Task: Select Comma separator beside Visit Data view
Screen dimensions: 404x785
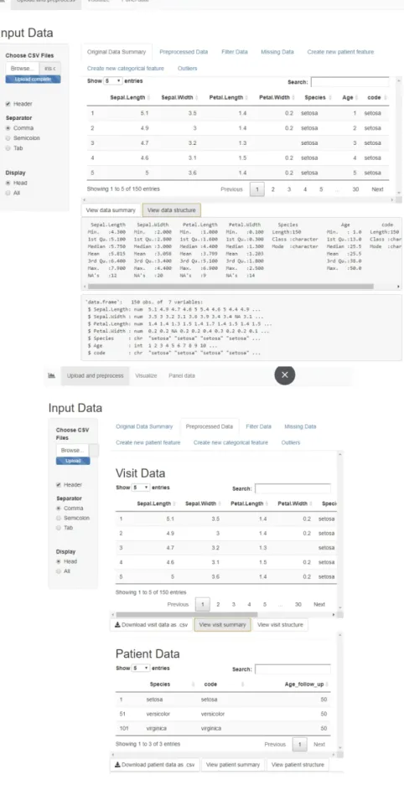Action: tap(59, 509)
